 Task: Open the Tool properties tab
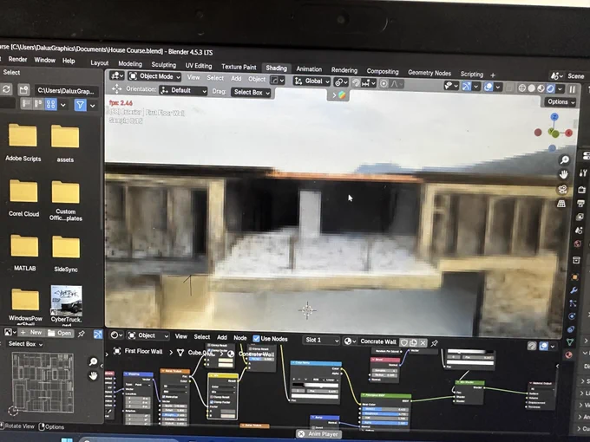pos(584,172)
